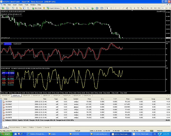The width and height of the screenshot is (171, 136).
Task: Click the show desktop quick launch icon
Action: [x=16, y=134]
